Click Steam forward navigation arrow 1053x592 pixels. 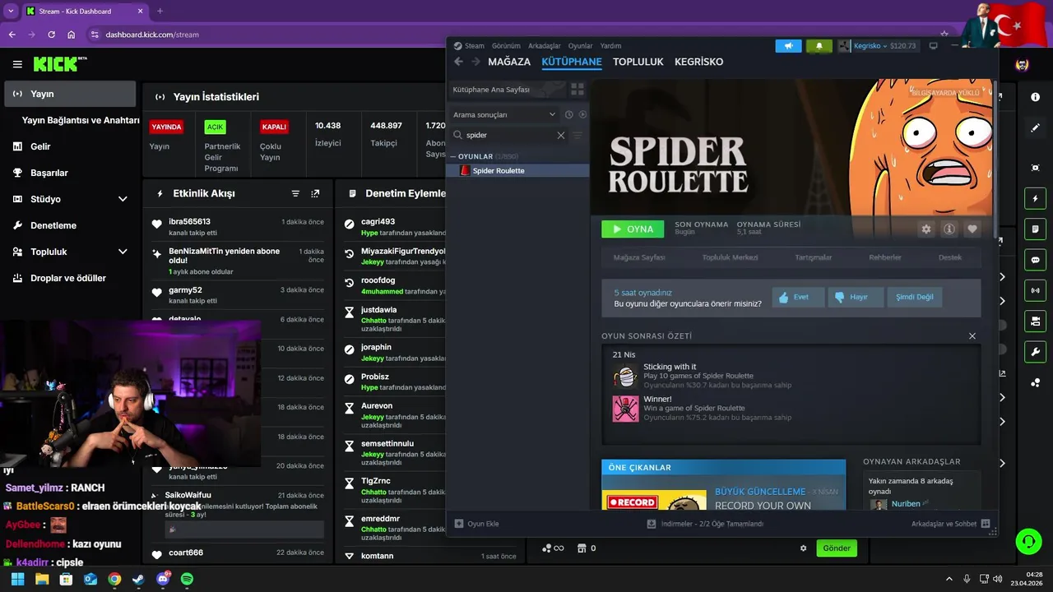pos(475,62)
